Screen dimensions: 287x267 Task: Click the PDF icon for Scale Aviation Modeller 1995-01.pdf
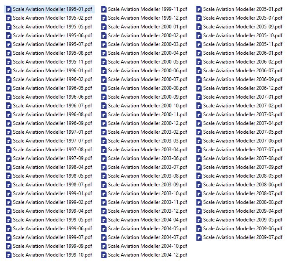point(9,9)
